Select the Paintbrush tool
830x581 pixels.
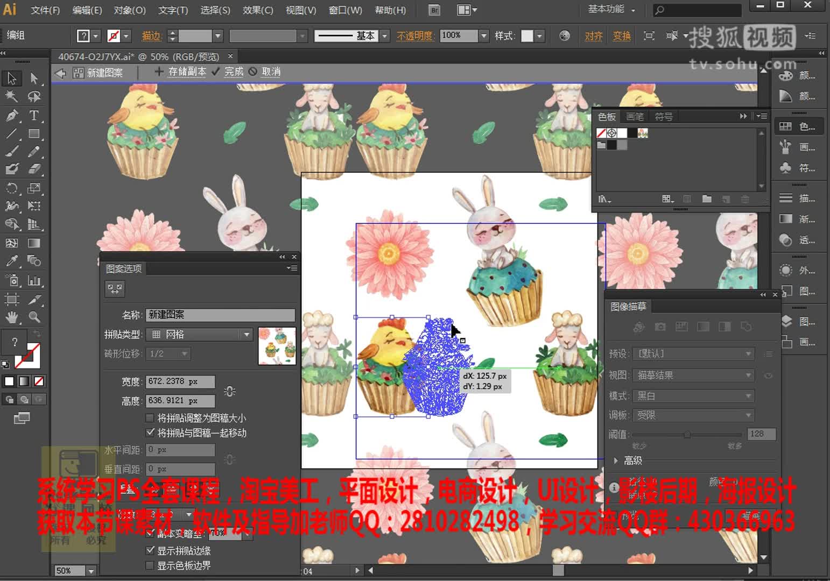pyautogui.click(x=11, y=152)
